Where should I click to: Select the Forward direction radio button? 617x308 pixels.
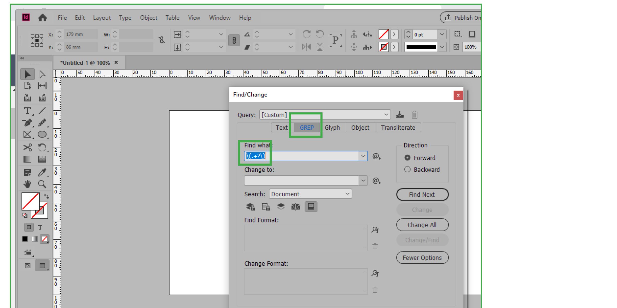[x=407, y=158]
